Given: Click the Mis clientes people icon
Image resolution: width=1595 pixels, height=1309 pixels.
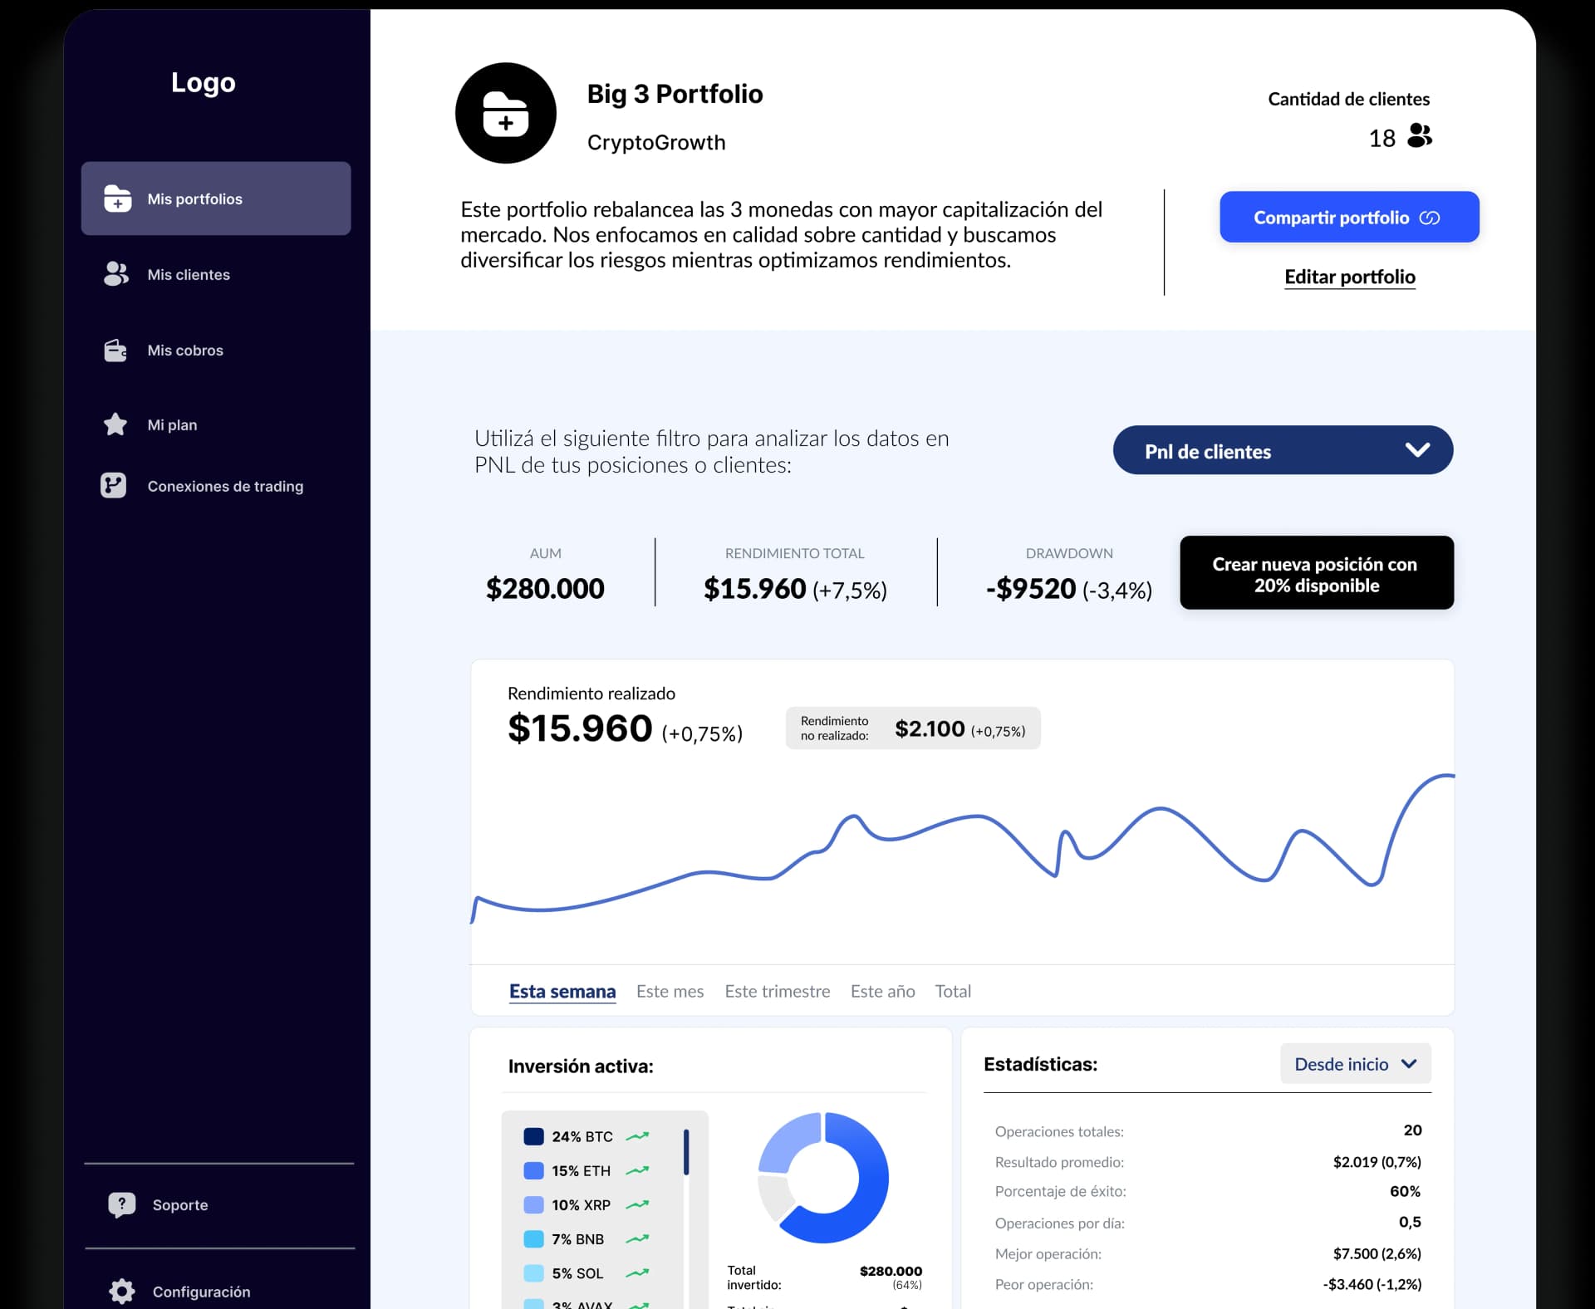Looking at the screenshot, I should [x=117, y=274].
